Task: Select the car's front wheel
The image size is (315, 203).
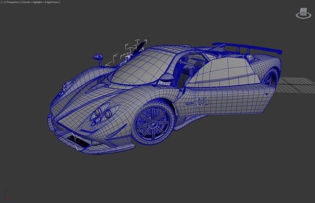Action: 153,123
